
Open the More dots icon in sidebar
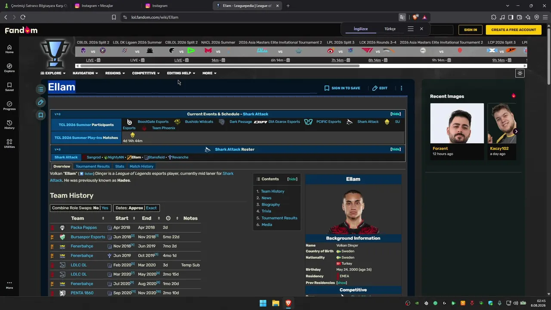tap(9, 285)
